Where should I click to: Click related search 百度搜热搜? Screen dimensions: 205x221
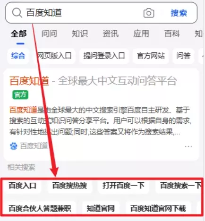69,186
